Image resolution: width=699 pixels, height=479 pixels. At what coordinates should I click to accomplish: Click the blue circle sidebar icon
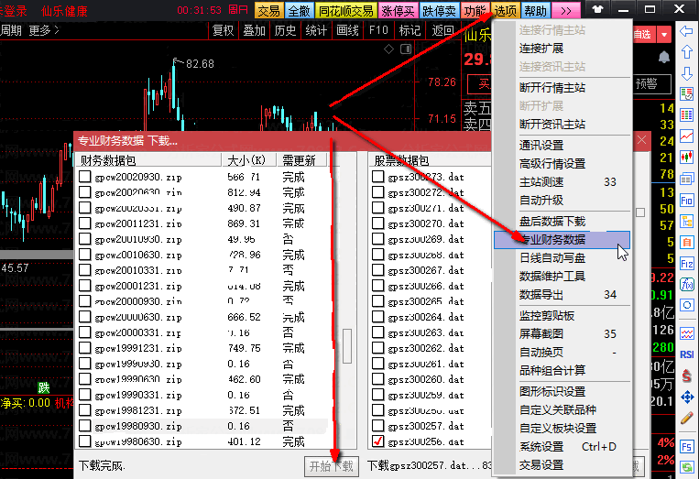[686, 305]
